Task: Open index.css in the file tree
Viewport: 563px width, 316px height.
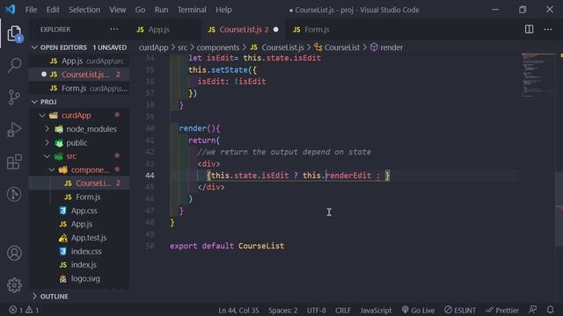Action: tap(79, 251)
